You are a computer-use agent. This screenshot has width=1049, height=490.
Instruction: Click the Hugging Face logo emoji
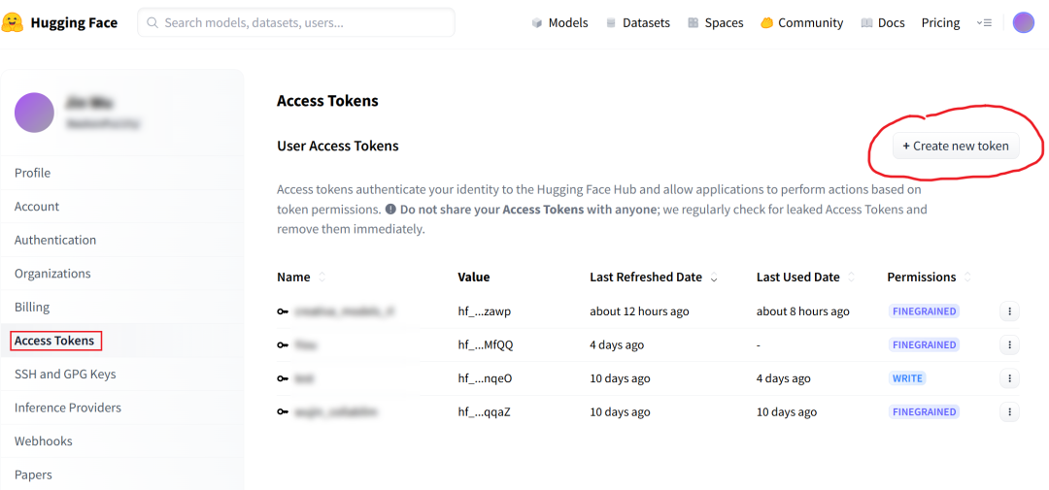12,22
